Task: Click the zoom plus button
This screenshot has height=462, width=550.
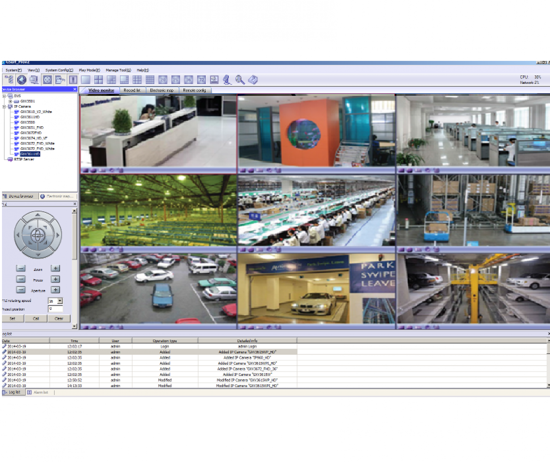Action: click(x=56, y=268)
